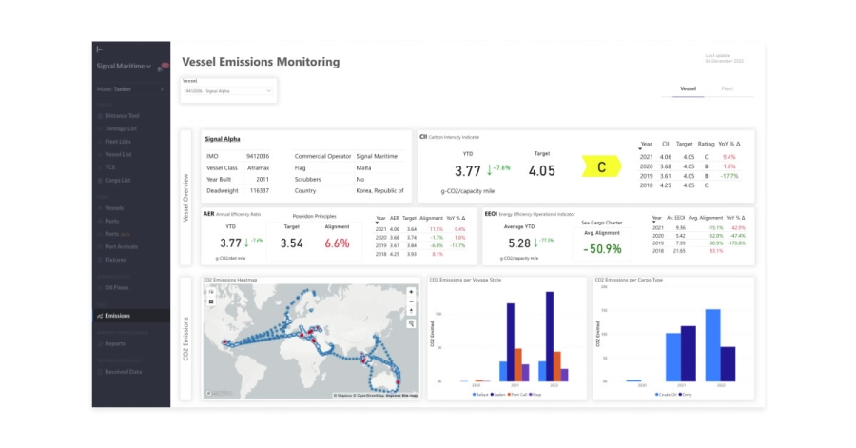856x448 pixels.
Task: Click the sidebar collapse icon at top
Action: tap(100, 49)
